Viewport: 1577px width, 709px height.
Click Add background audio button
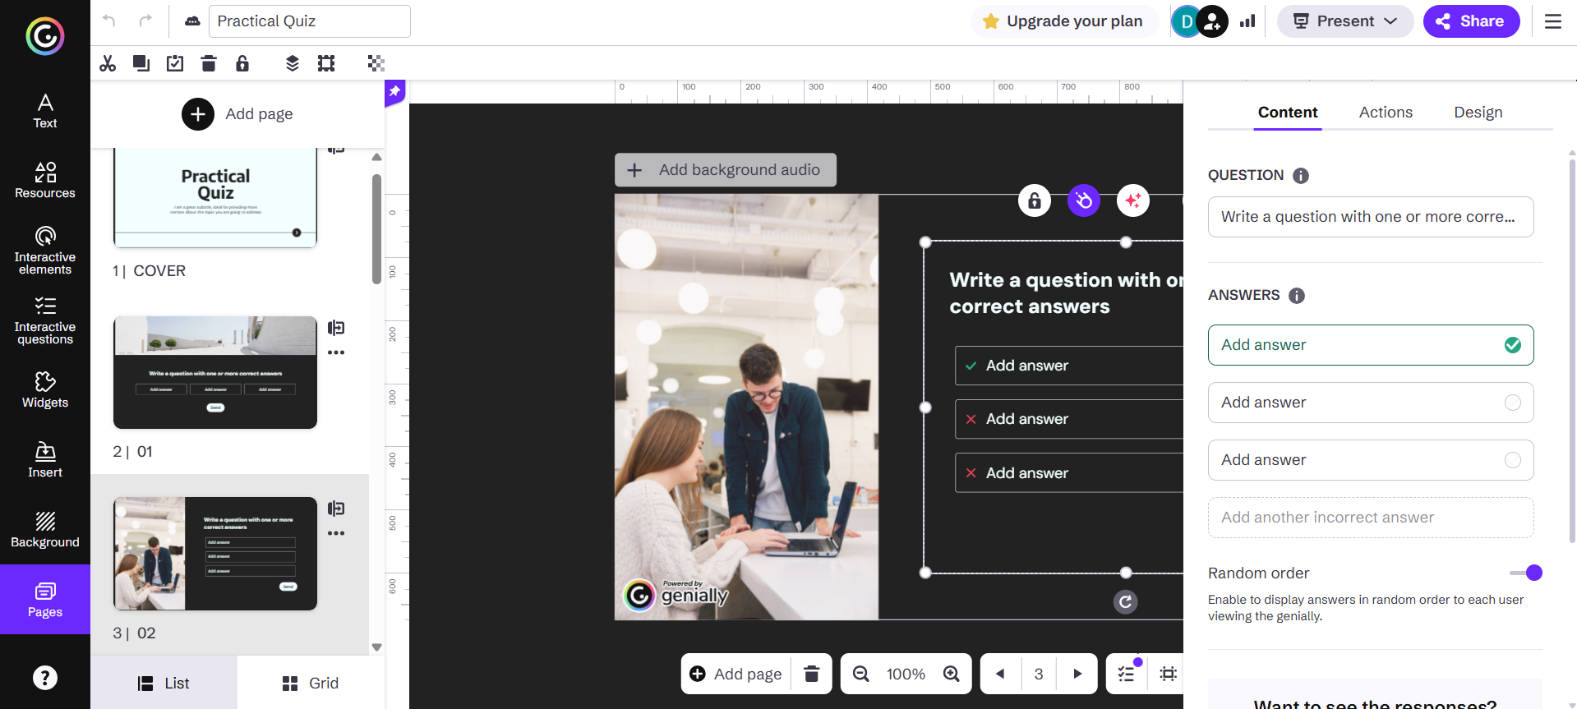[x=726, y=170]
